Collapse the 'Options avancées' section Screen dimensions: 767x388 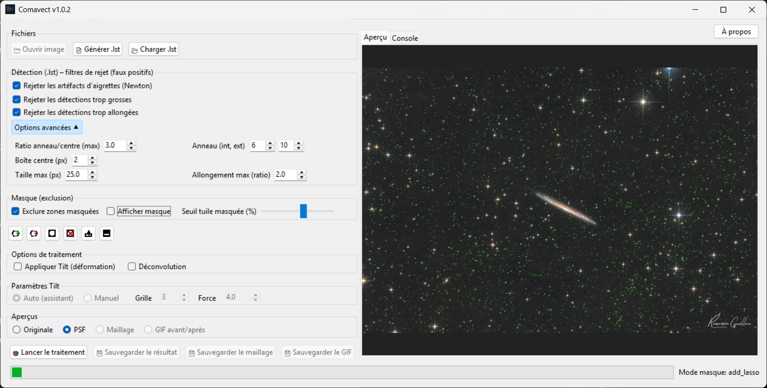click(47, 127)
